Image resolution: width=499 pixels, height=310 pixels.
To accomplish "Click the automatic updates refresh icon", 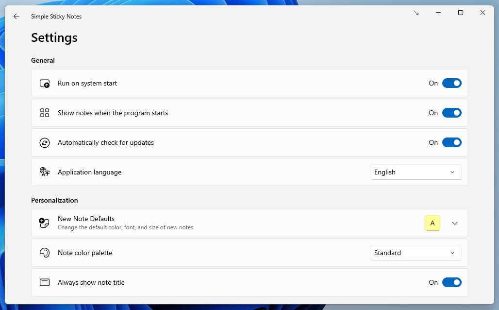I will click(45, 143).
